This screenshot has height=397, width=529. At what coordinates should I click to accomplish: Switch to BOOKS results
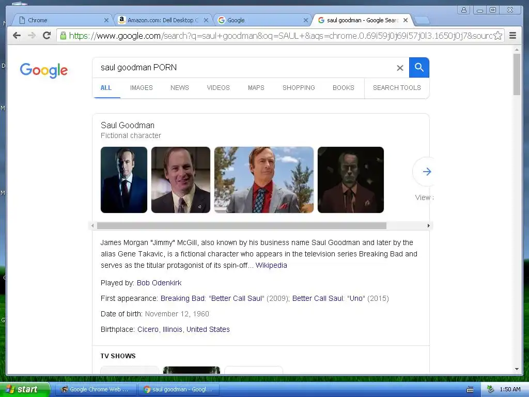click(x=344, y=88)
